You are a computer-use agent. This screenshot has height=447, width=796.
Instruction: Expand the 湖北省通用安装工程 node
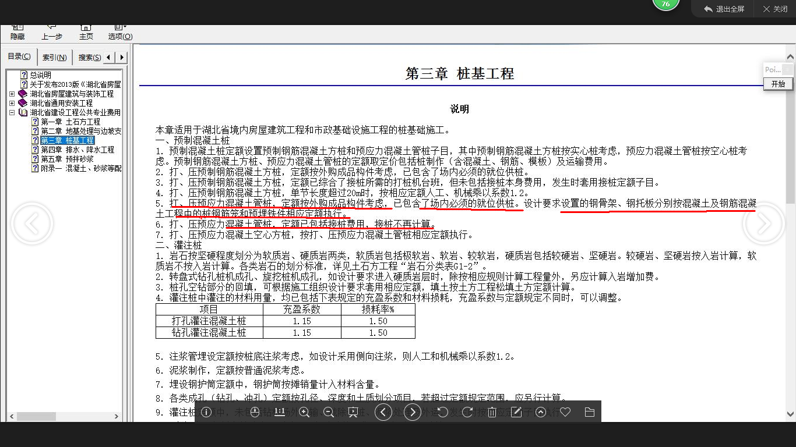[12, 103]
